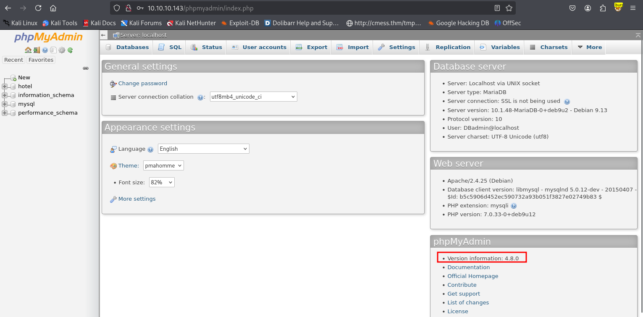Image resolution: width=643 pixels, height=317 pixels.
Task: Click the New database icon in tree
Action: click(x=13, y=78)
